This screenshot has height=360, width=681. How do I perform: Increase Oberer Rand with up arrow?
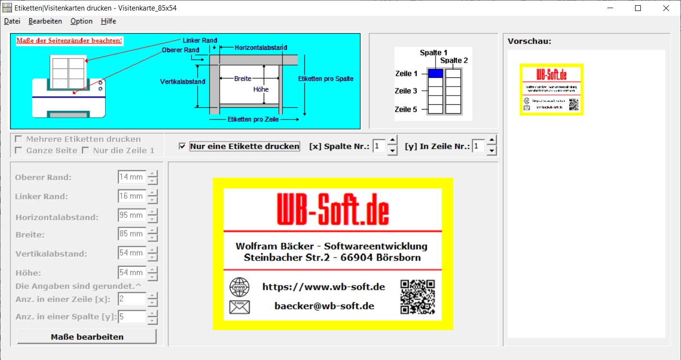pyautogui.click(x=153, y=174)
